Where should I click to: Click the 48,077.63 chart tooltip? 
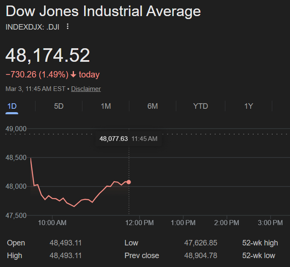click(113, 139)
